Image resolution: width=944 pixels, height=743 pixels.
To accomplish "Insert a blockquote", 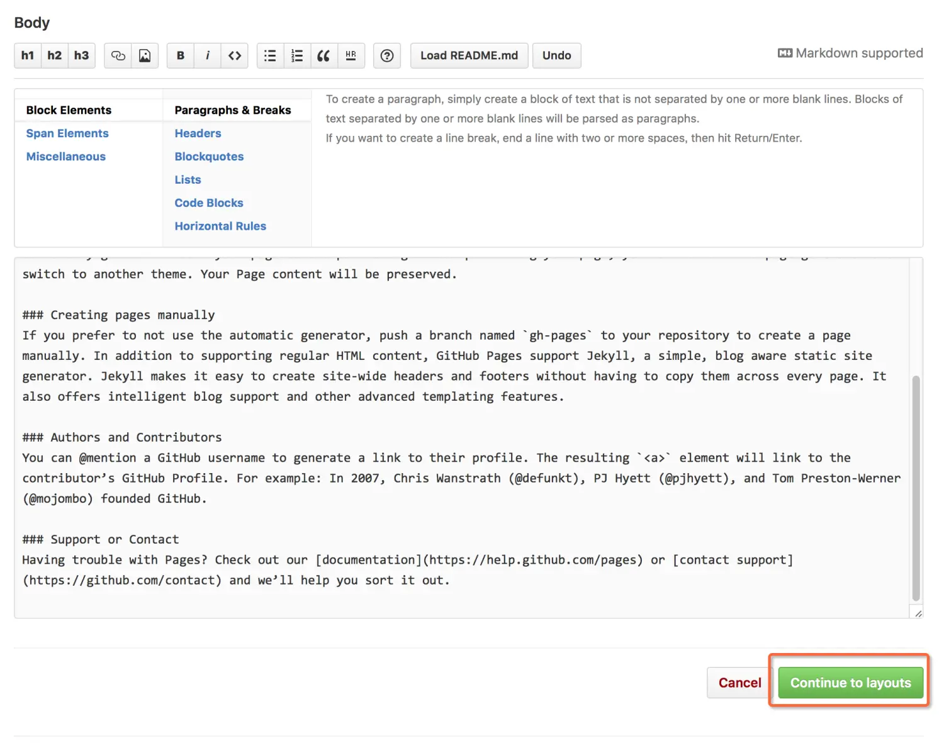I will (323, 55).
